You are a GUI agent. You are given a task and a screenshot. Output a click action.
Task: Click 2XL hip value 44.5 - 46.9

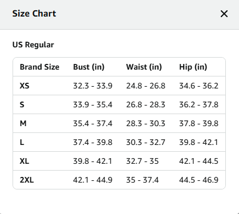click(x=199, y=180)
